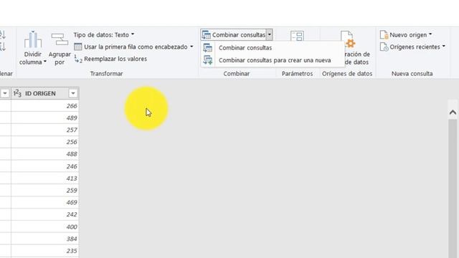Click the 123 data type icon on ID ORIGEN
Screen dimensions: 459x258
[17, 93]
